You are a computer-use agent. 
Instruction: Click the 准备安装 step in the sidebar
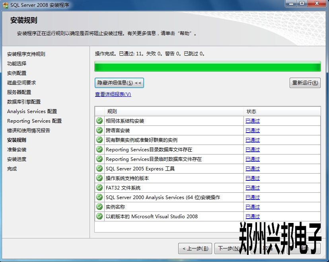(x=17, y=149)
